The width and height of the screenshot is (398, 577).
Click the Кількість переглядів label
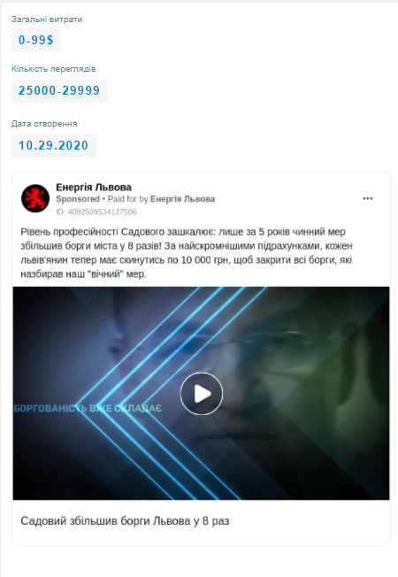[53, 69]
